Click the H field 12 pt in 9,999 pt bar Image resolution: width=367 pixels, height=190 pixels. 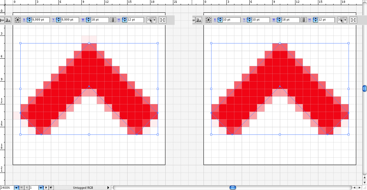pos(135,20)
